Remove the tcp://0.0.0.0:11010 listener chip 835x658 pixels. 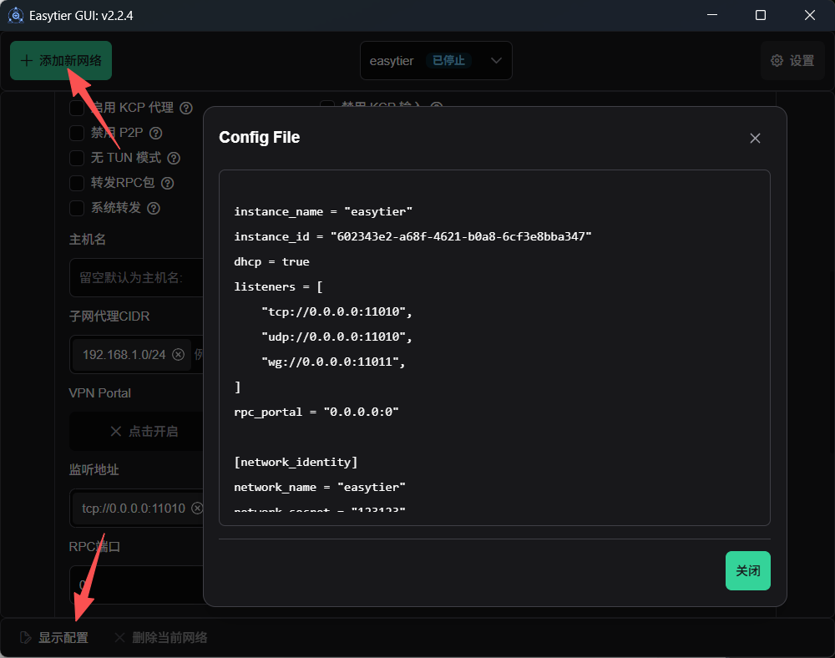coord(197,509)
